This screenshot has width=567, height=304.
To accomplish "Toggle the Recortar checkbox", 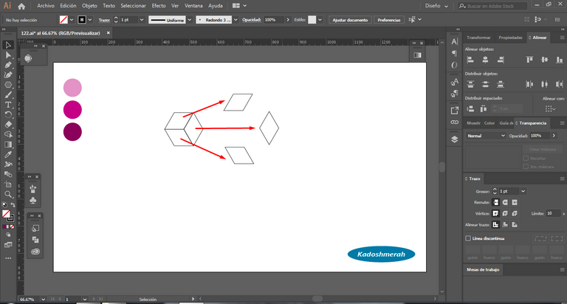I will coord(526,158).
